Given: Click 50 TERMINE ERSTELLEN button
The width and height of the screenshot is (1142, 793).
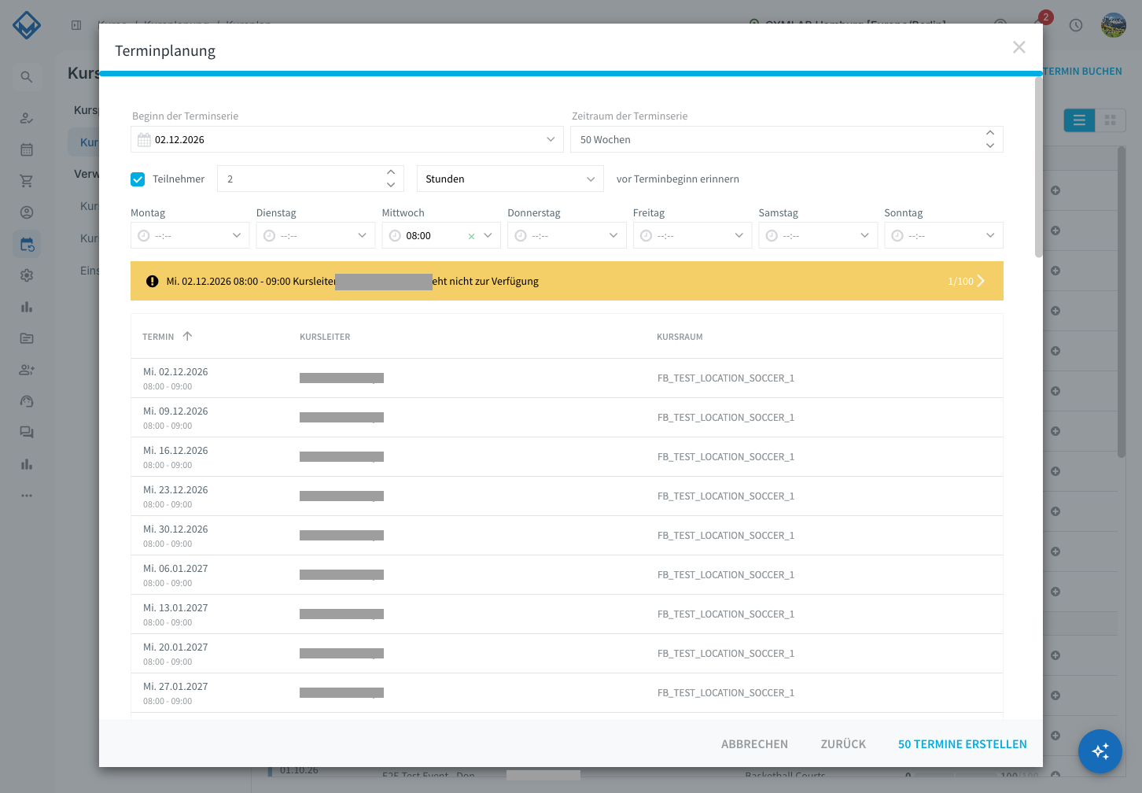Looking at the screenshot, I should (x=963, y=744).
